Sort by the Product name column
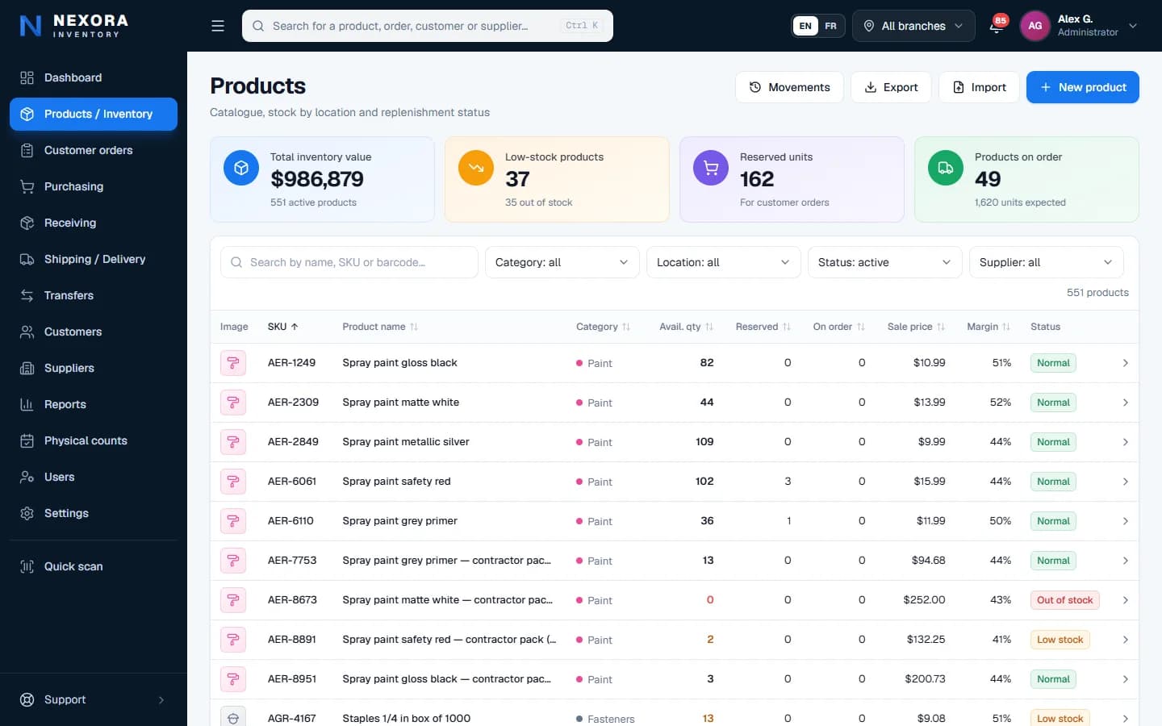The height and width of the screenshot is (726, 1162). (x=380, y=327)
